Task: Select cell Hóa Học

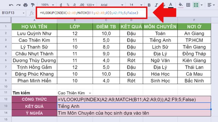Action: 160,74
